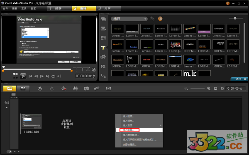Toggle repeat playback loop
The width and height of the screenshot is (249, 155).
click(53, 76)
